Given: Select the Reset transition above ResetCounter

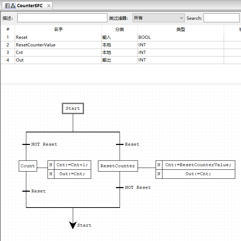Looking at the screenshot, I should pyautogui.click(x=120, y=144).
